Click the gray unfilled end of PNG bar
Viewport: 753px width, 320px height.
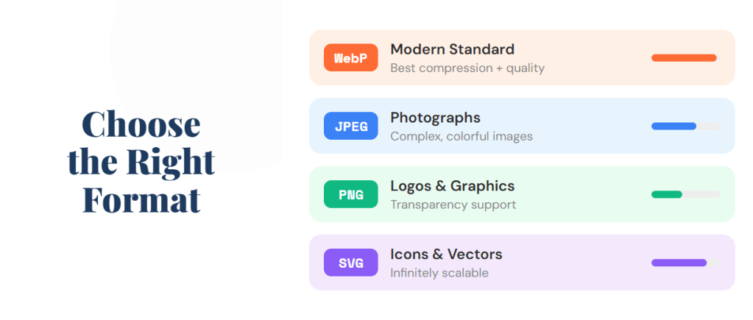point(701,194)
